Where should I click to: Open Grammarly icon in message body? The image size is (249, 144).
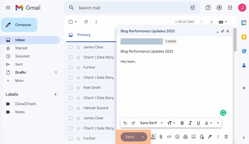pyautogui.click(x=223, y=113)
